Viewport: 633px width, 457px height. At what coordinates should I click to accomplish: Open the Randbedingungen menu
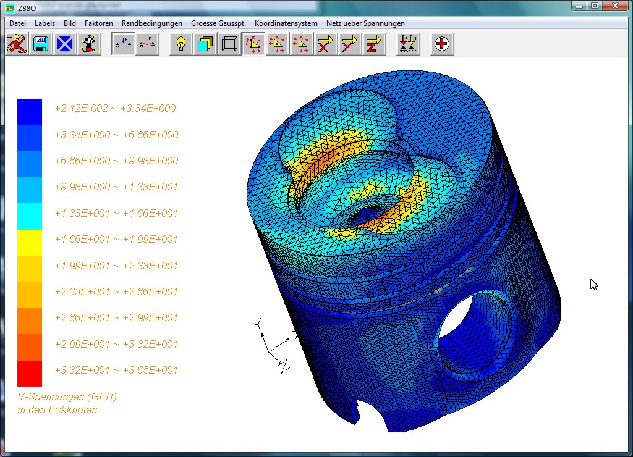(151, 23)
